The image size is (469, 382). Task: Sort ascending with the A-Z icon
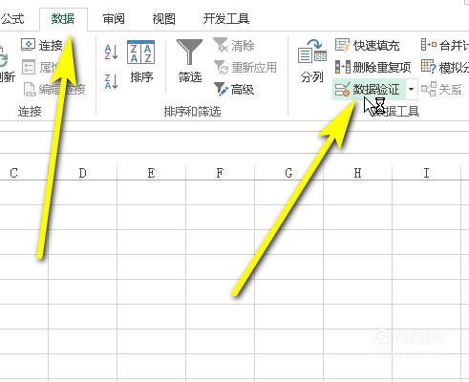pyautogui.click(x=111, y=53)
